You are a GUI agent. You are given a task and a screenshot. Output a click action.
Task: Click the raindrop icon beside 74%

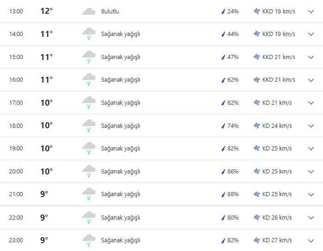coord(223,126)
